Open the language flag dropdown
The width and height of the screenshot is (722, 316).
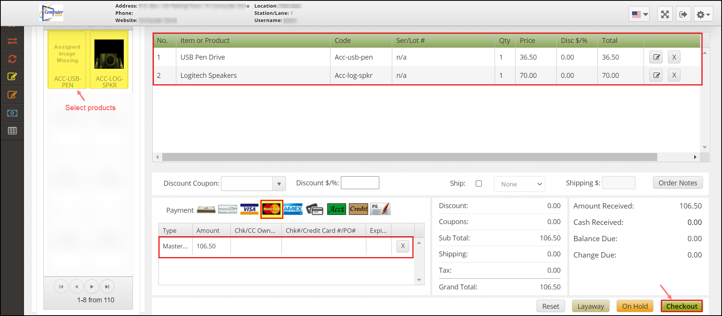coord(639,14)
